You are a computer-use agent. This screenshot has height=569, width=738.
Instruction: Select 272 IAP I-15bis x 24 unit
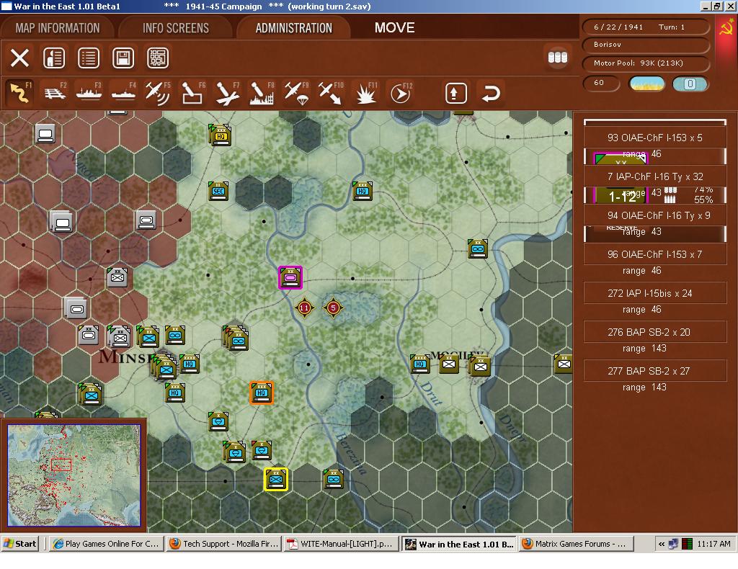[x=654, y=293]
